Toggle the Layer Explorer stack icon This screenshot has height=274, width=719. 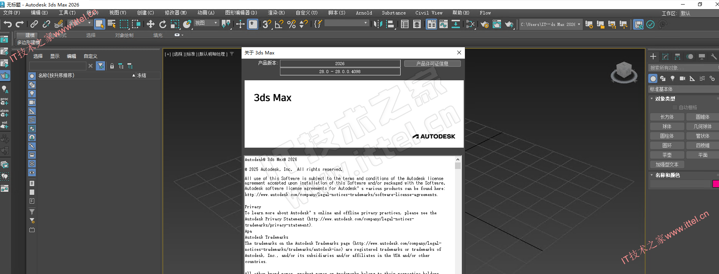pos(417,24)
